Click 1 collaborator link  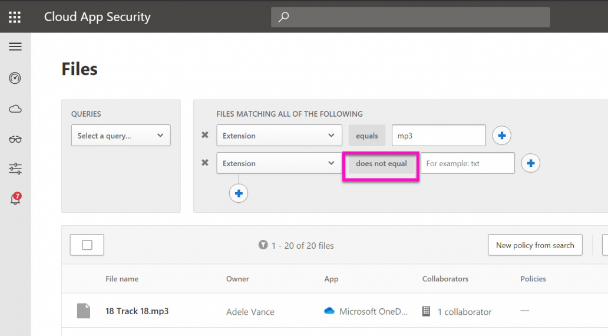point(464,312)
